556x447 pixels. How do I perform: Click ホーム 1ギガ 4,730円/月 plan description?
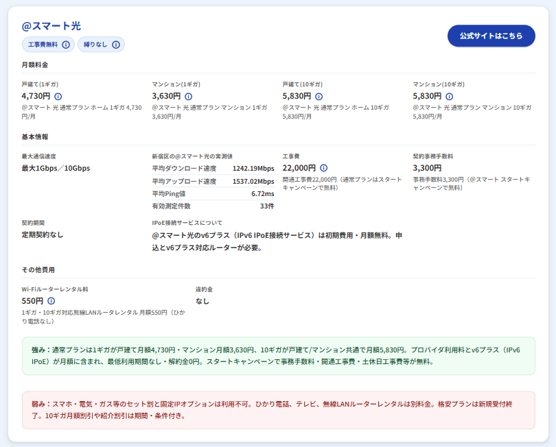point(82,112)
